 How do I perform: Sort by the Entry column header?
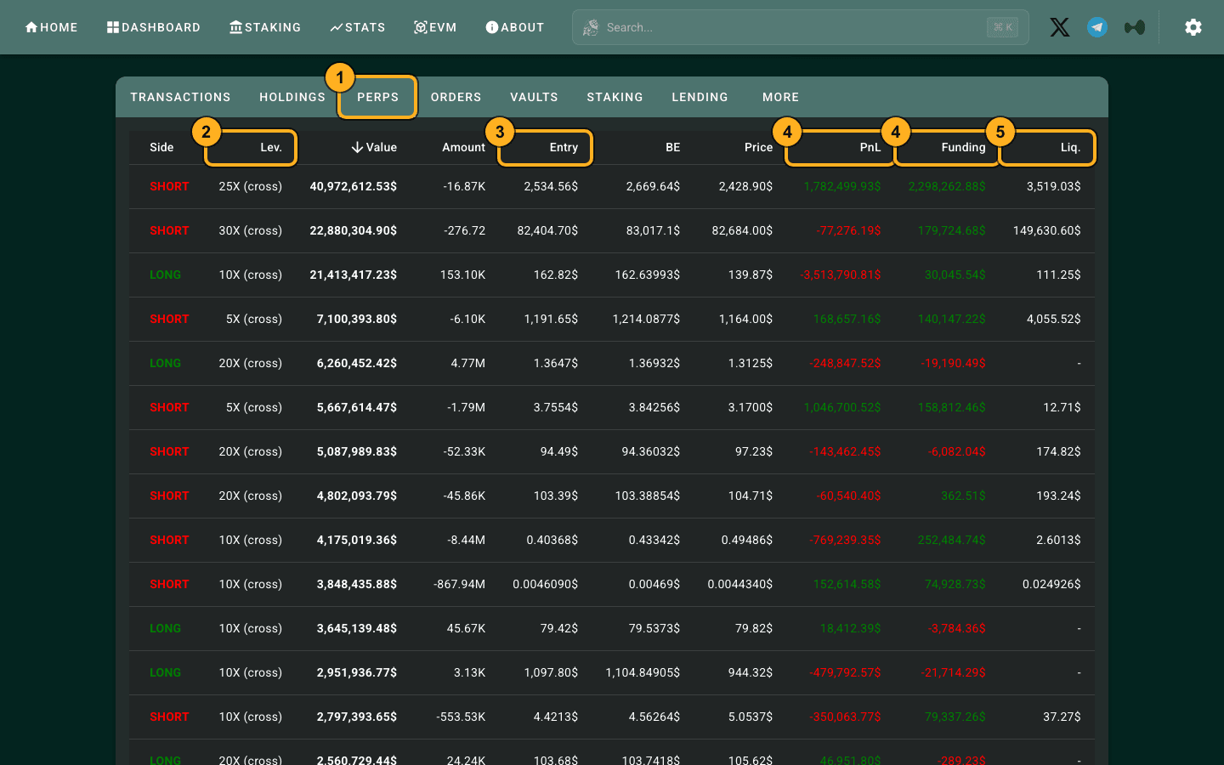(x=564, y=147)
